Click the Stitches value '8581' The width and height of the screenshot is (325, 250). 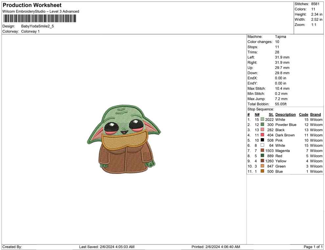coord(315,4)
